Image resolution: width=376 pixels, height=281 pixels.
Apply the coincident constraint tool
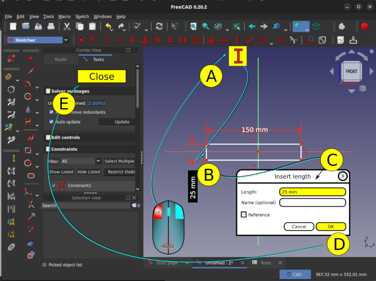[81, 40]
